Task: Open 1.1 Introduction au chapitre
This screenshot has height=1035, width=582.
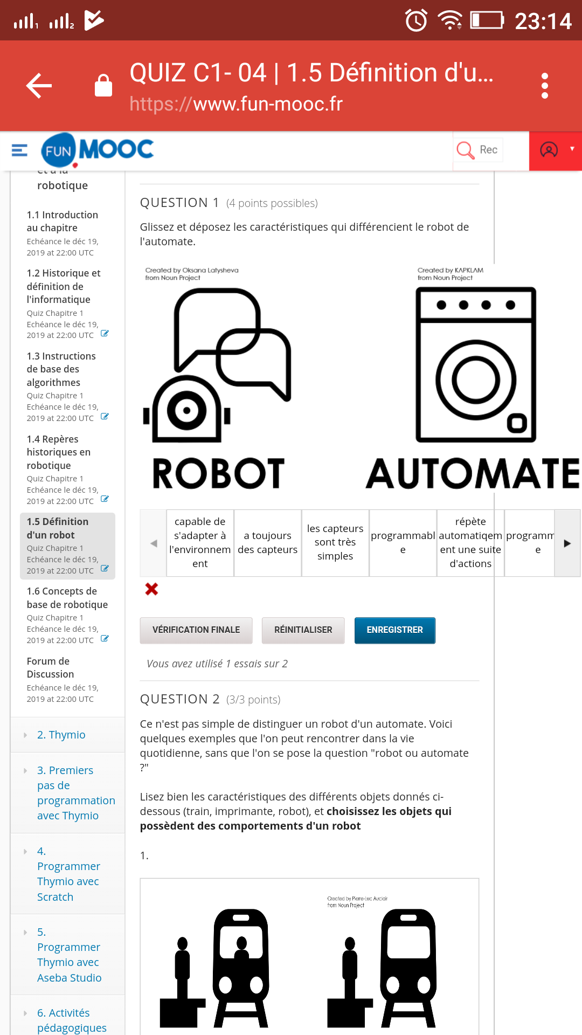Action: (x=63, y=221)
